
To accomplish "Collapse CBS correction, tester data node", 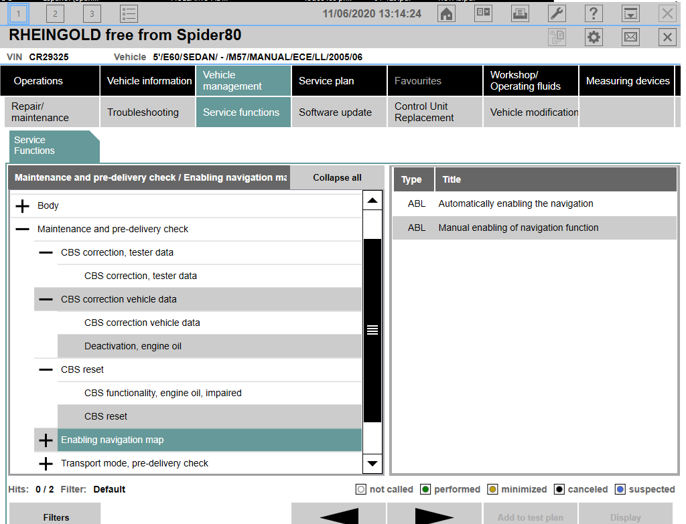I will (46, 252).
